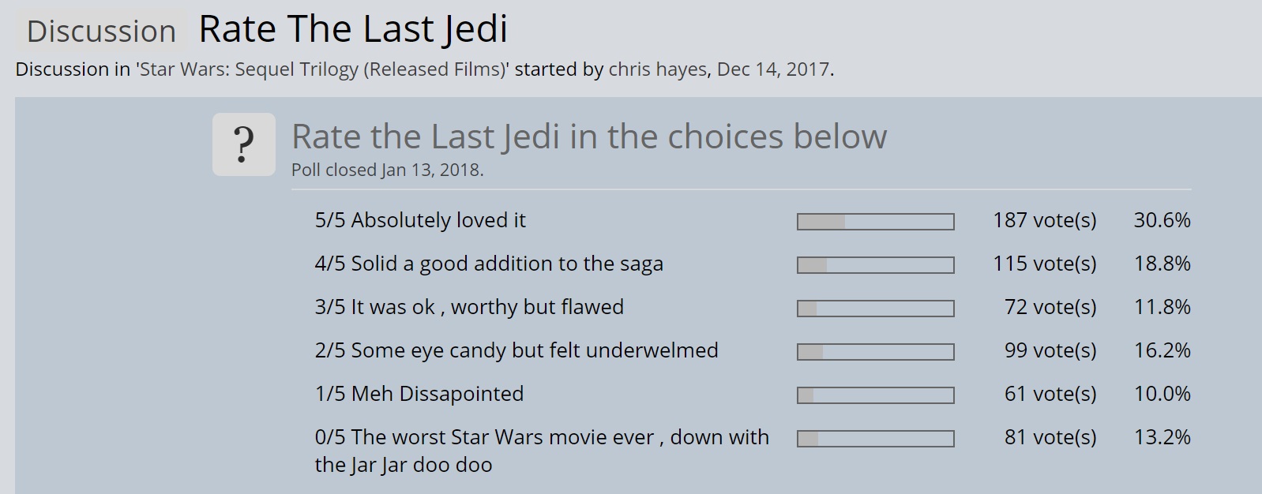
Task: Click the '3/5 It was ok' option text
Action: [x=469, y=307]
